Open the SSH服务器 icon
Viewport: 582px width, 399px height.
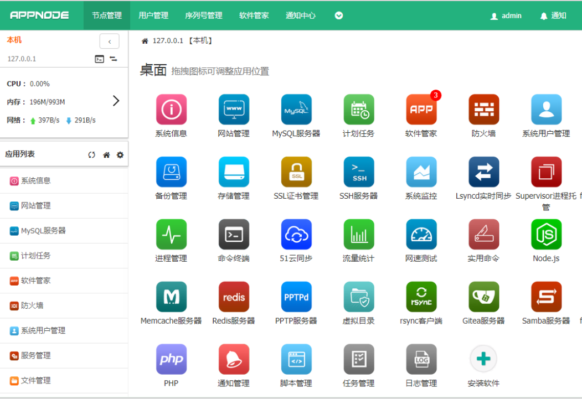(358, 172)
